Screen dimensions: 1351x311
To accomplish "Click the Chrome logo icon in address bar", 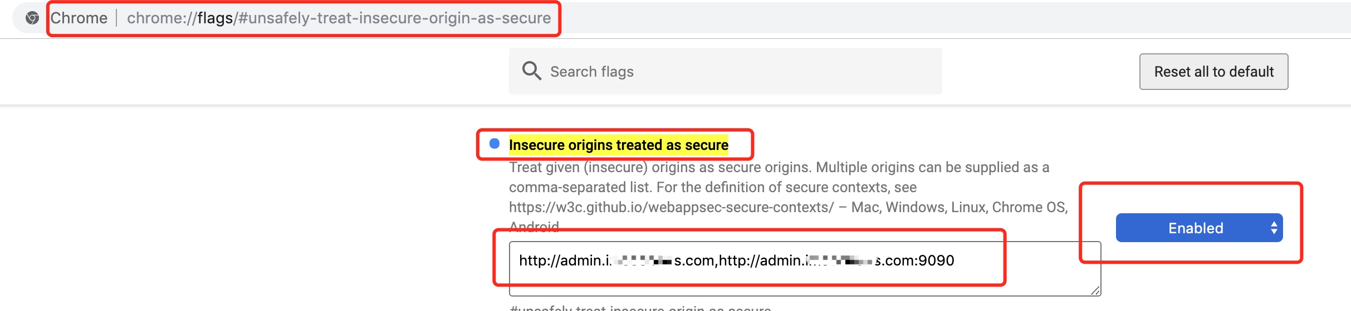I will [x=32, y=18].
